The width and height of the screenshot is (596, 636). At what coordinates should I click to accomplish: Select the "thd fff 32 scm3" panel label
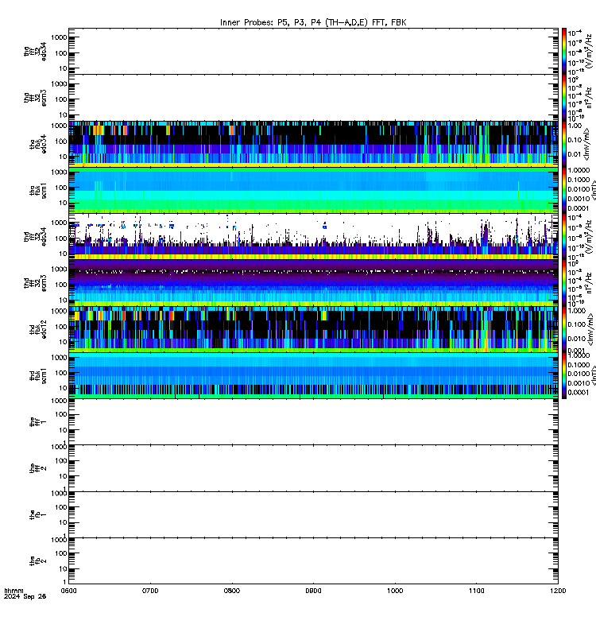(35, 283)
